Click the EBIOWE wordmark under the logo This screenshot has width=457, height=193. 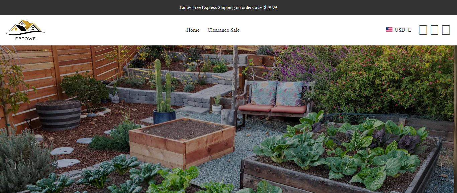25,39
